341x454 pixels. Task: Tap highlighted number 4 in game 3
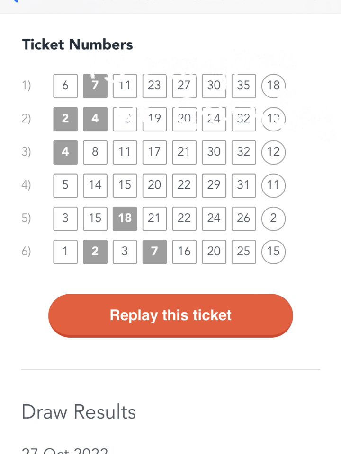[x=65, y=152]
